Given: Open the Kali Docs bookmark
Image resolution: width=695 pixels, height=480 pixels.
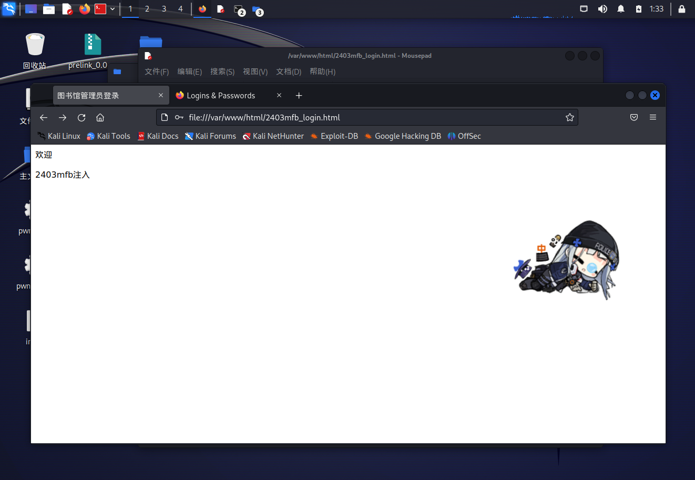Looking at the screenshot, I should (158, 136).
